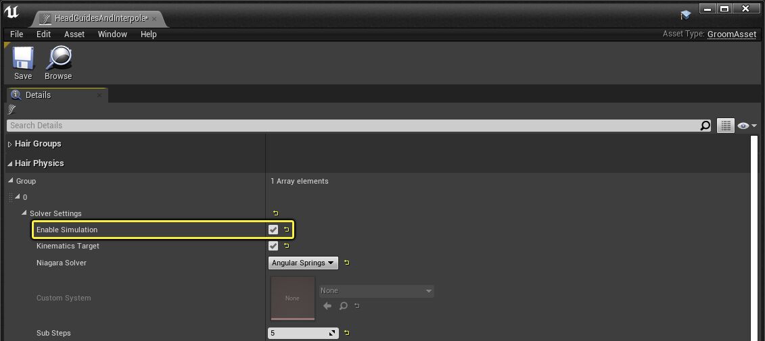
Task: Reset Solver Settings to default arrow
Action: (x=276, y=213)
